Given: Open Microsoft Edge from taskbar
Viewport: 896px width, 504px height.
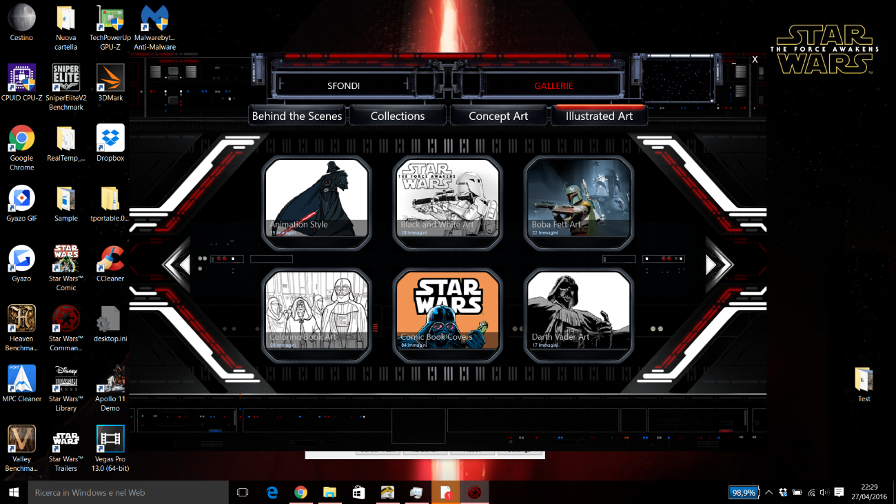Looking at the screenshot, I should (272, 492).
